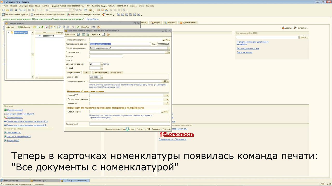Viewport: 332px width, 186px height.
Task: Click reread/save icon after Действия in Элемент window
Action: (79, 34)
